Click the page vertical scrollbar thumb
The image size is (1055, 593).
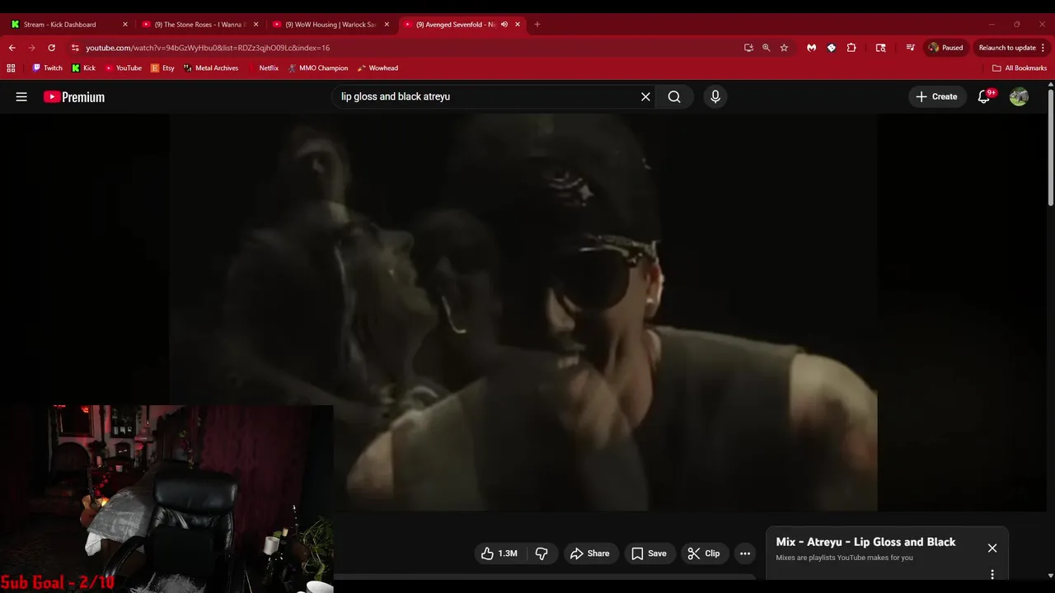(x=1050, y=147)
